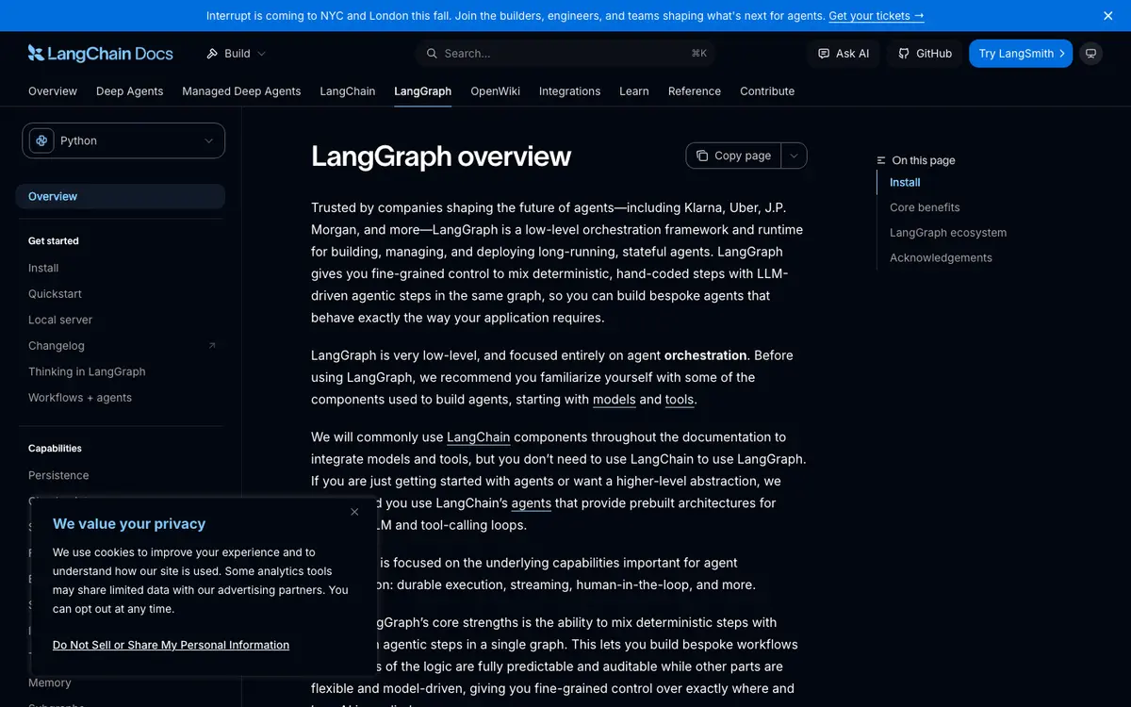Open the Contribute tab
This screenshot has width=1131, height=707.
point(767,91)
